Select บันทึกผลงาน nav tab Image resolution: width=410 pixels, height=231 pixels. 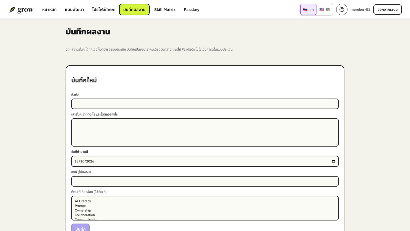[x=134, y=9]
